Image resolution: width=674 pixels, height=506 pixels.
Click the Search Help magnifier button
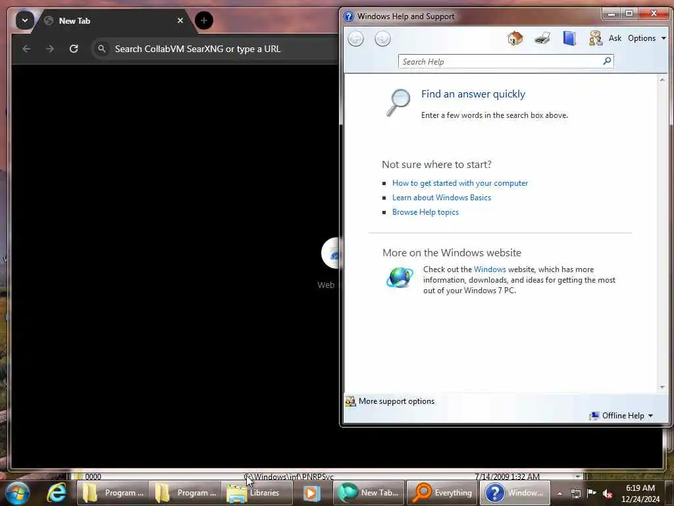(607, 61)
